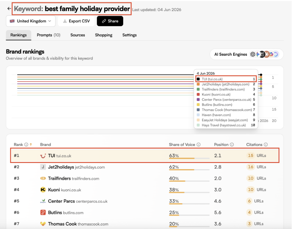This screenshot has width=292, height=229.
Task: Switch to the Rankings tab
Action: (x=18, y=35)
